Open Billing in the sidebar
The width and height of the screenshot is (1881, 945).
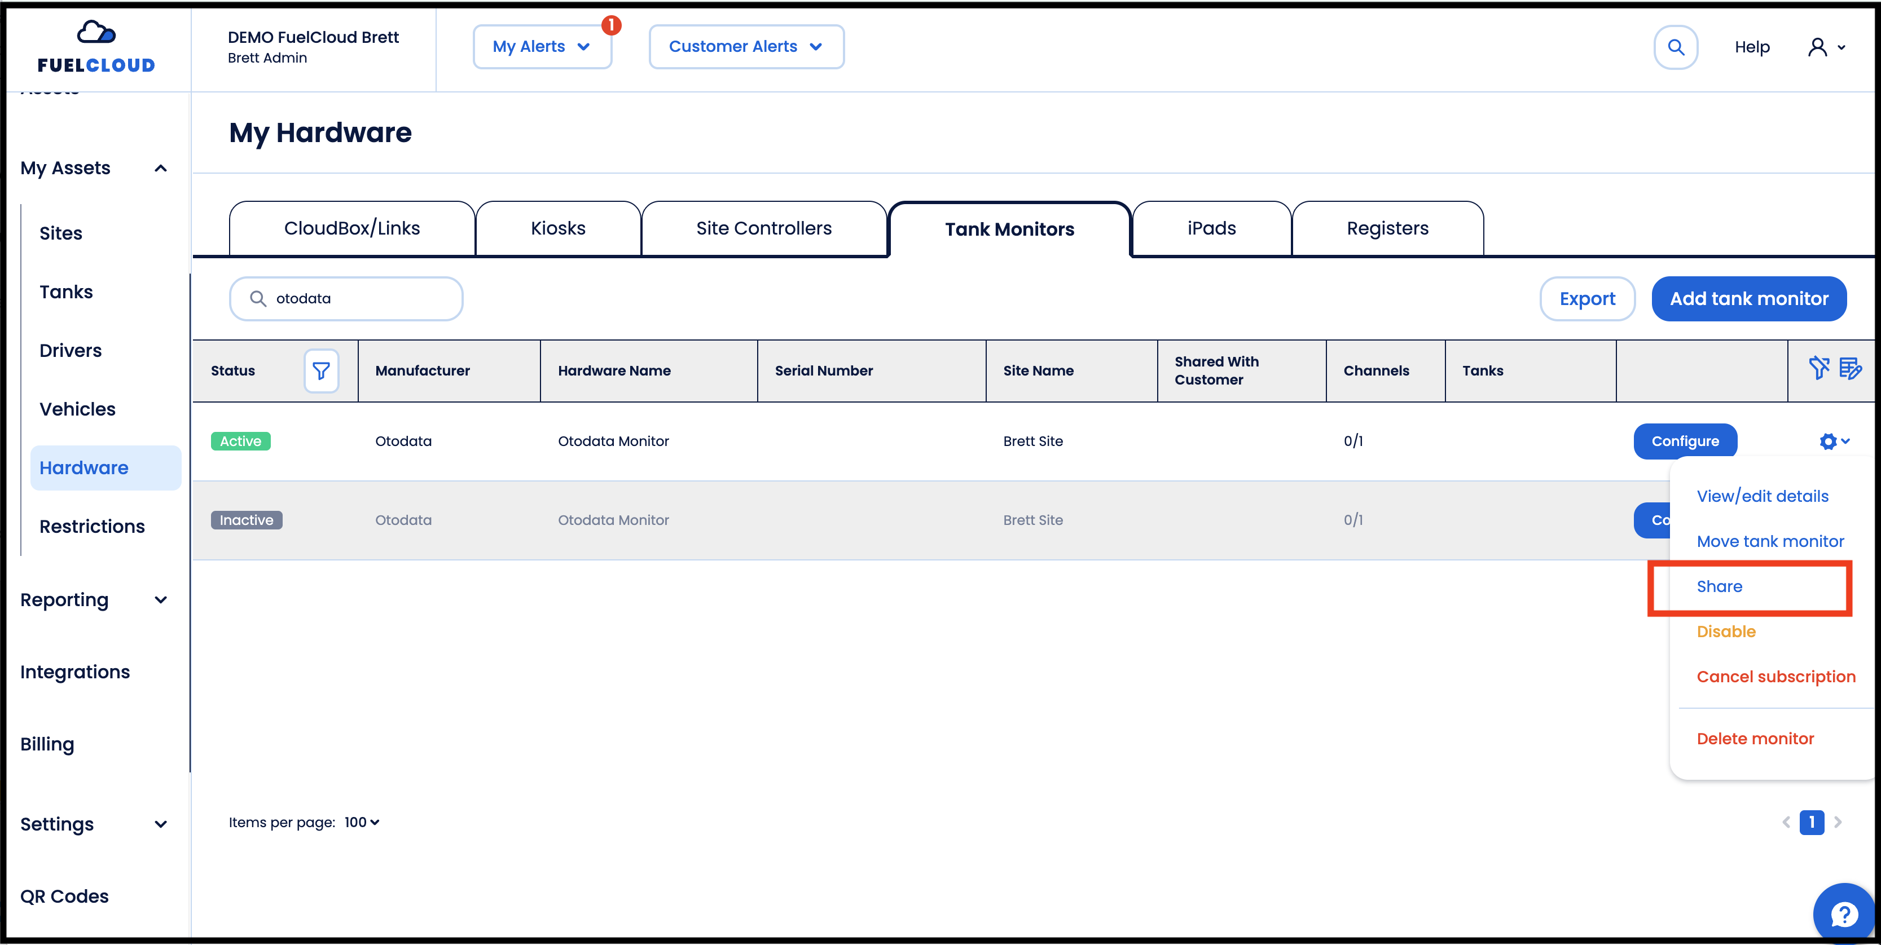pos(47,744)
